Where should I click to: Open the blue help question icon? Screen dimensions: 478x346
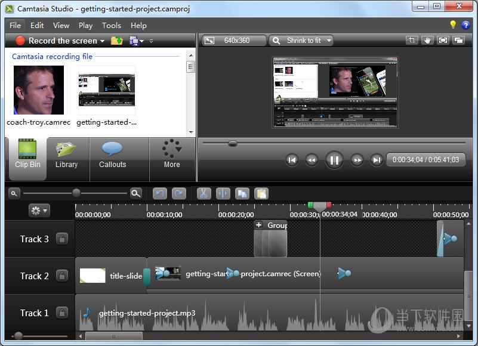(x=466, y=25)
